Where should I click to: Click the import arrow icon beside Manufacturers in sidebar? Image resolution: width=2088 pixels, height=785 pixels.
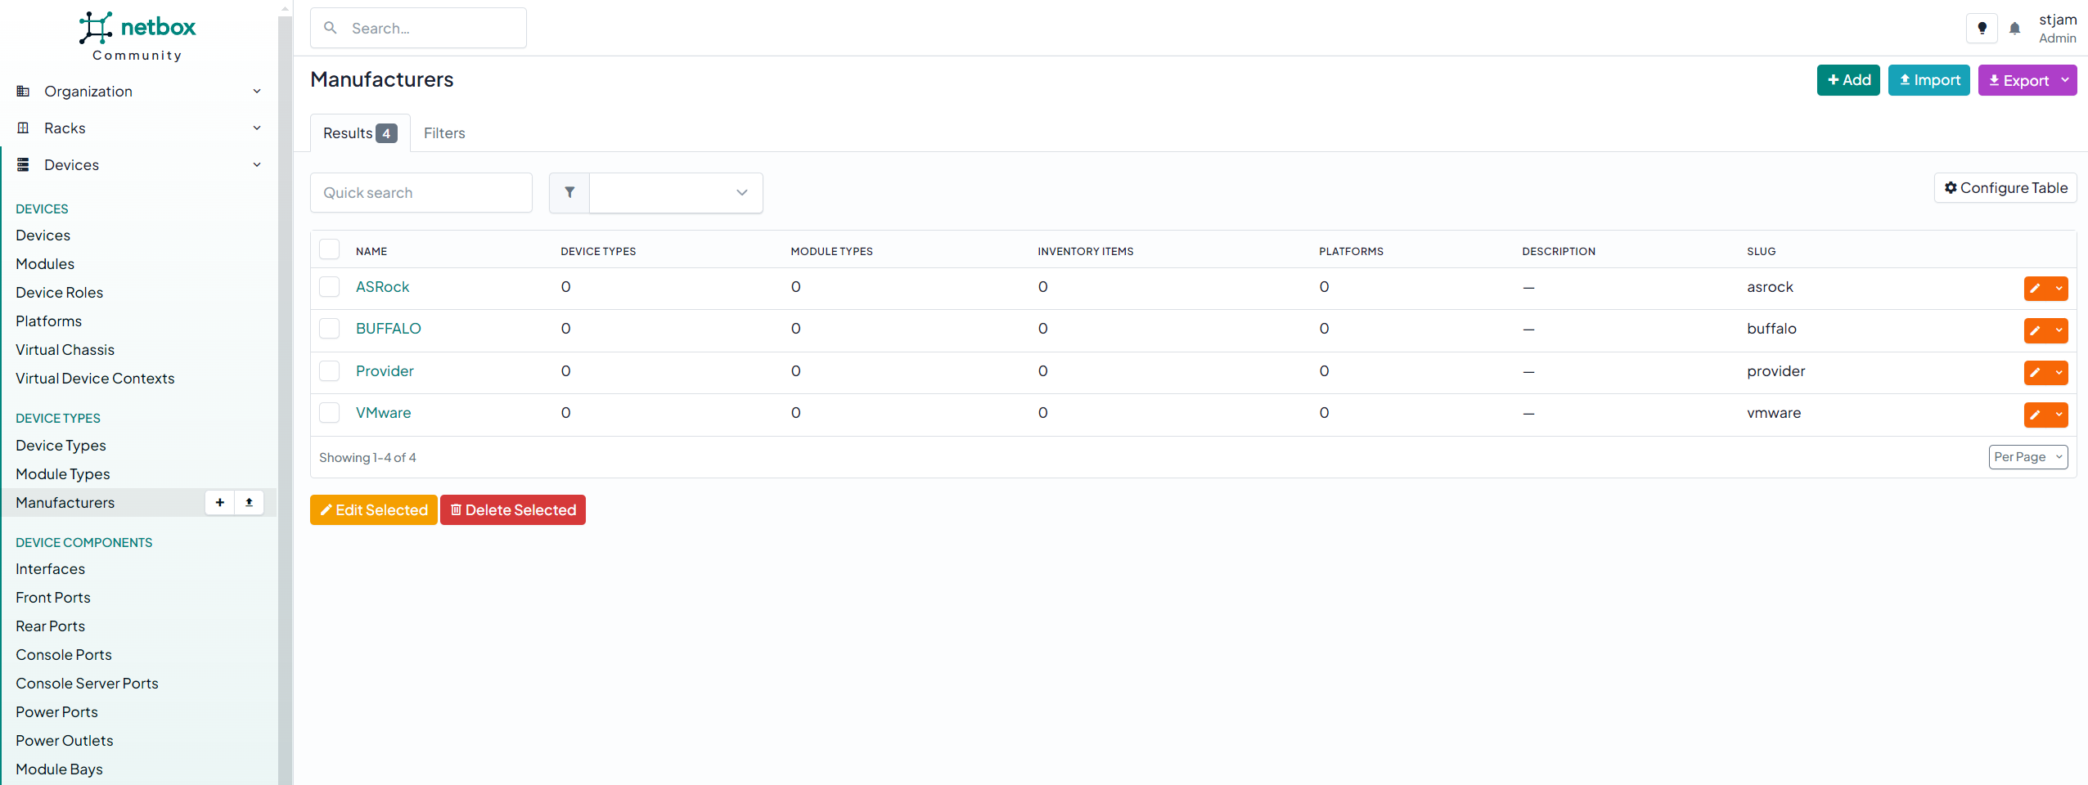click(250, 502)
